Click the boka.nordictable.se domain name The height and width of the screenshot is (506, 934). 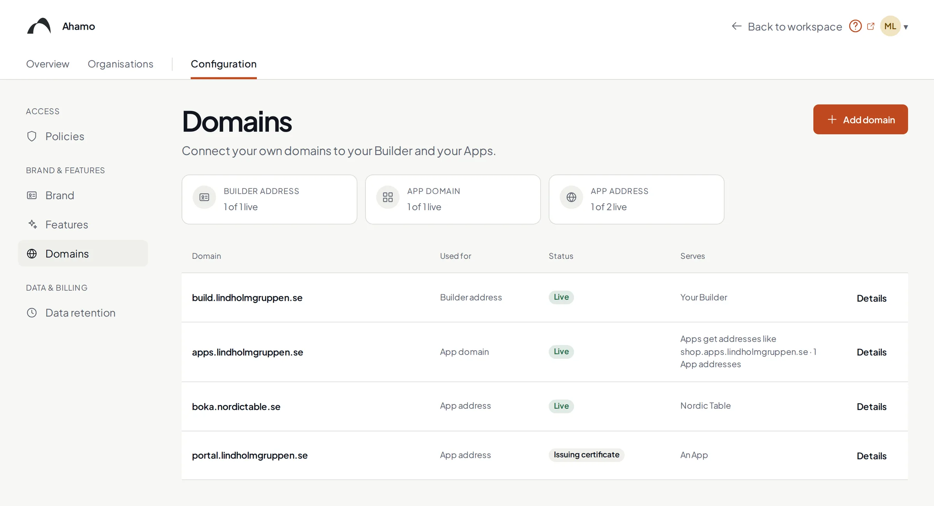(236, 407)
